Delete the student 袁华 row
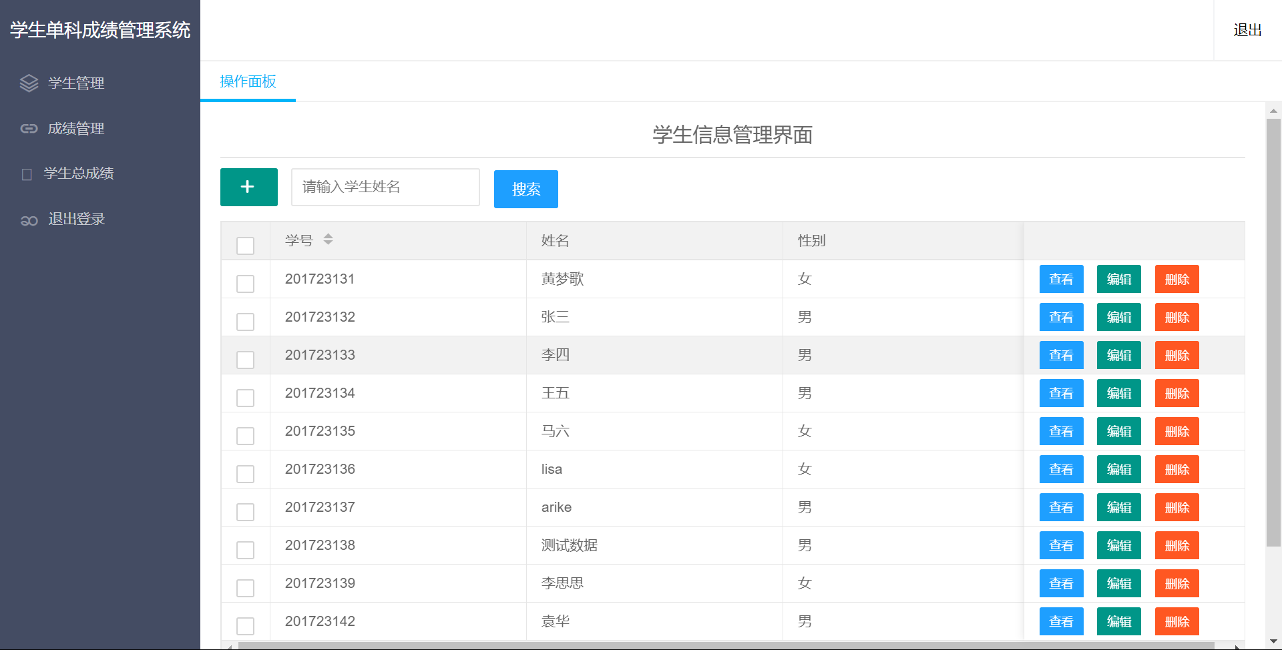This screenshot has width=1282, height=650. click(x=1177, y=621)
